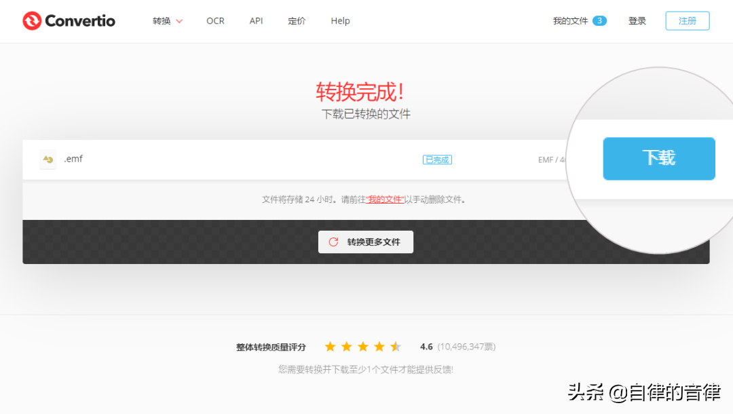
Task: Click 转换更多文件 button
Action: pos(366,242)
